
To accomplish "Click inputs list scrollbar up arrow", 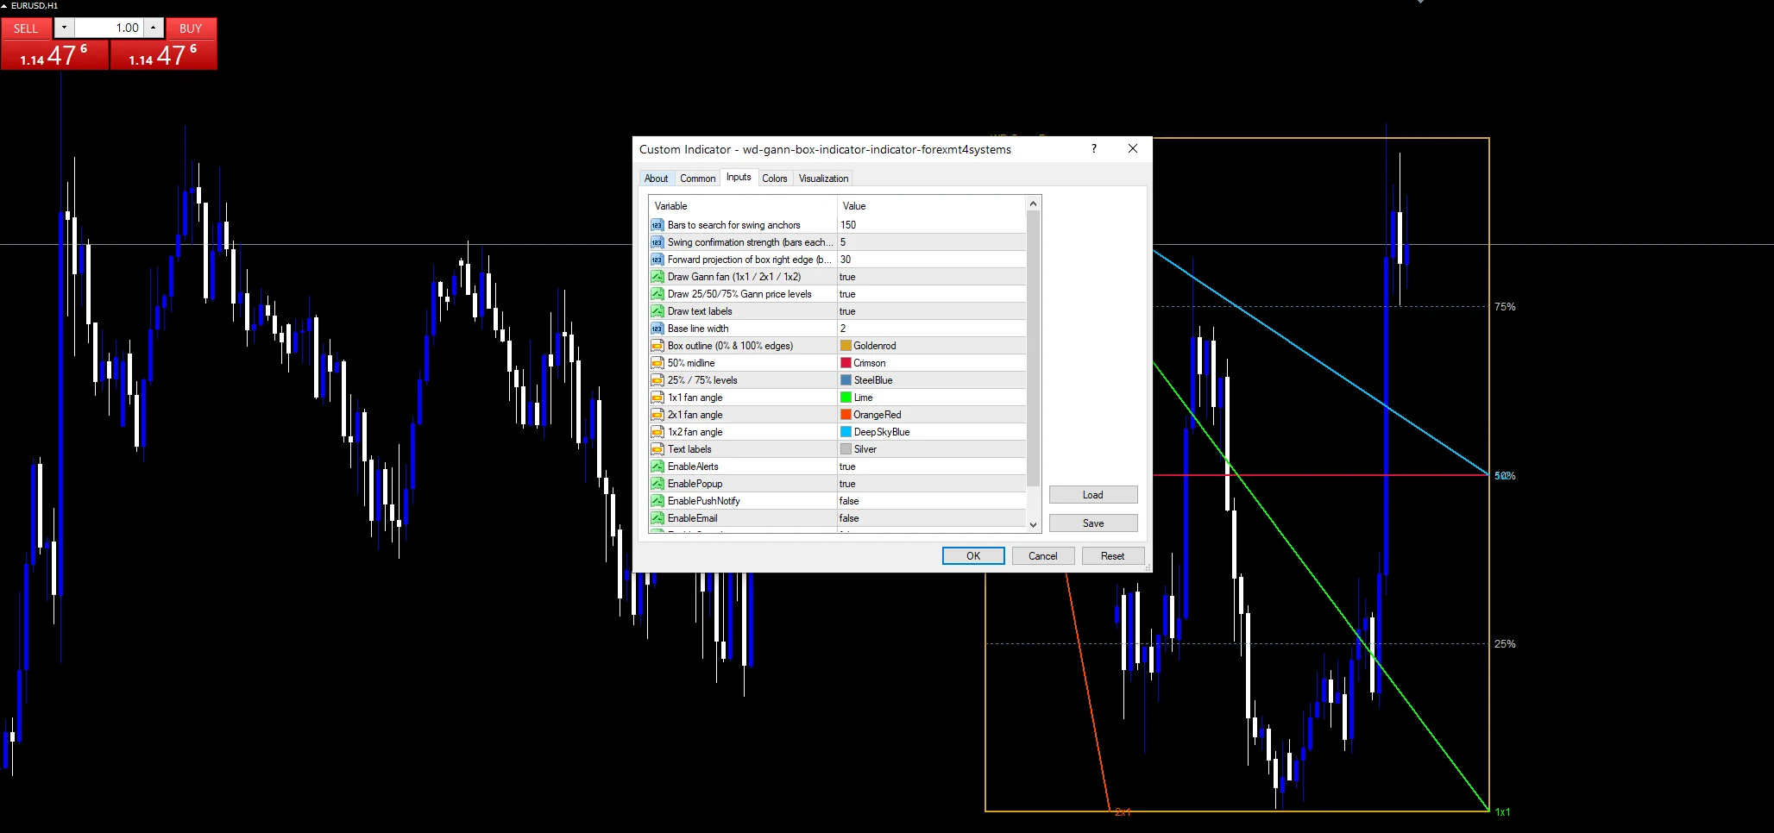I will tap(1033, 204).
